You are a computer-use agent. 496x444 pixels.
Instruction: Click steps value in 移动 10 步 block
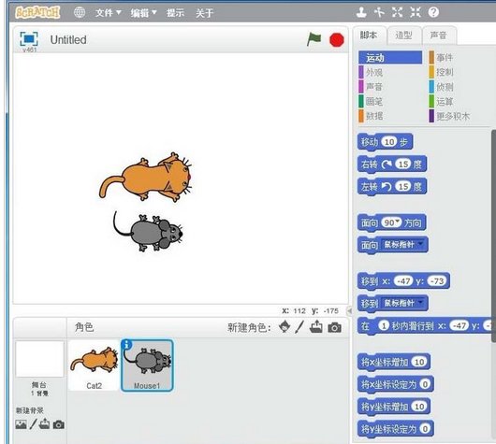tap(389, 142)
